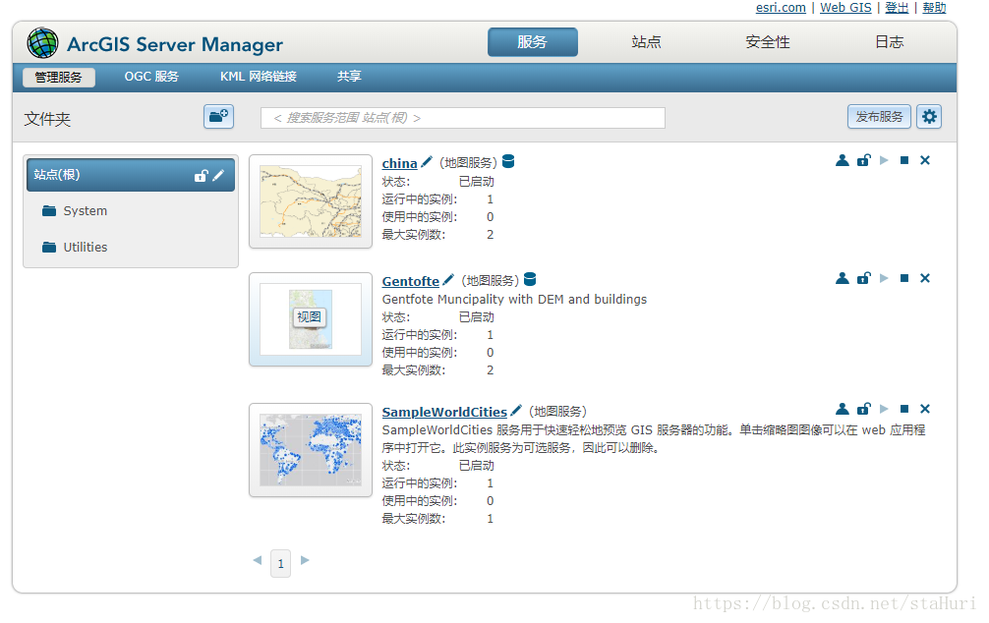Toggle the lock icon on 站点(根) folder
Image resolution: width=989 pixels, height=623 pixels.
pos(201,175)
